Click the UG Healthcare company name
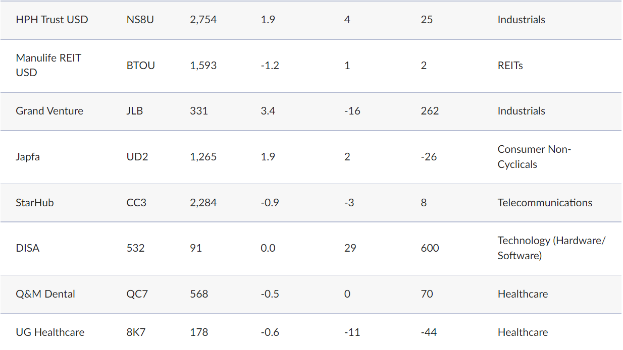The image size is (623, 350). coord(50,332)
